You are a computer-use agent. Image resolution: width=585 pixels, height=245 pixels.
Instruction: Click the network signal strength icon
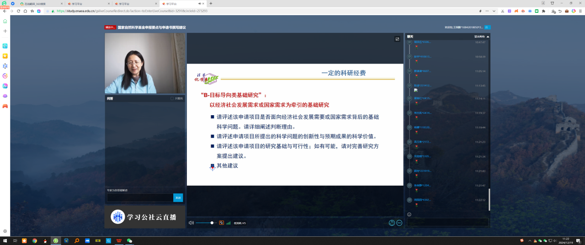[x=229, y=223]
